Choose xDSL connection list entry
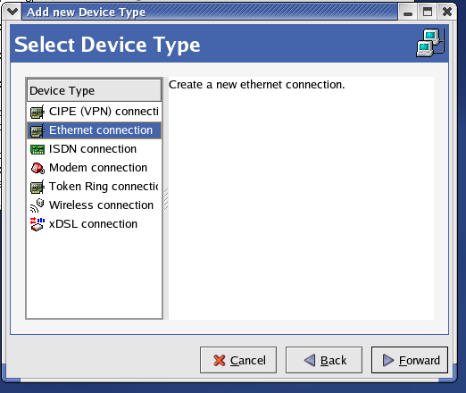This screenshot has height=393, width=466. pos(95,224)
